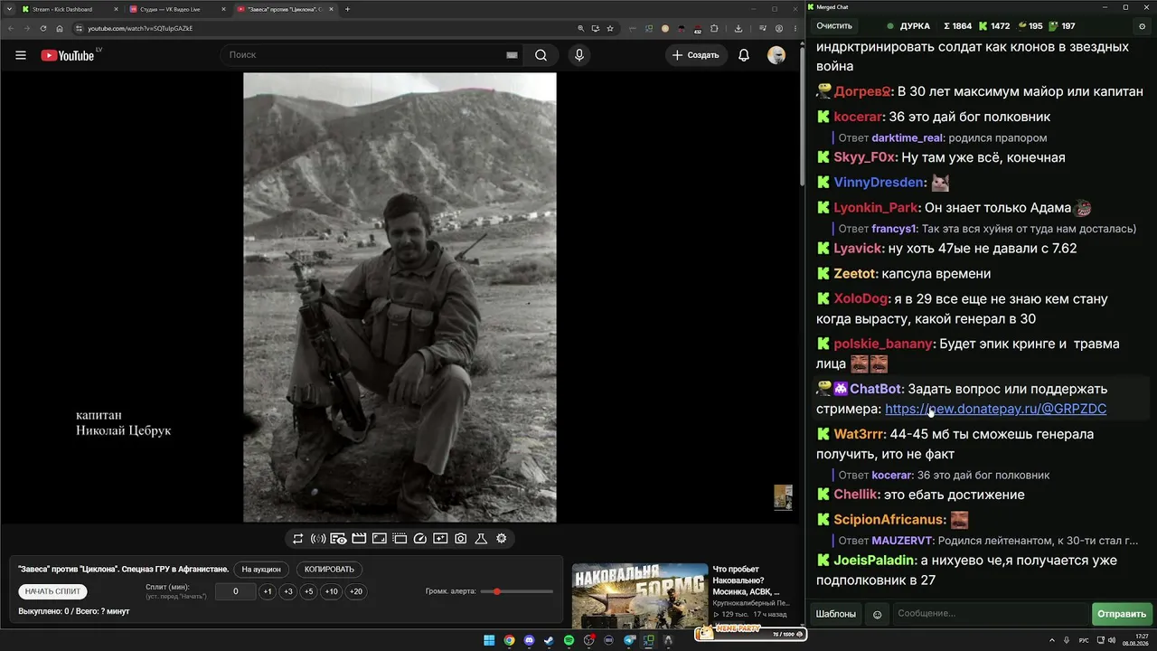Adjust the Громк. алерта volume slider

tap(517, 591)
